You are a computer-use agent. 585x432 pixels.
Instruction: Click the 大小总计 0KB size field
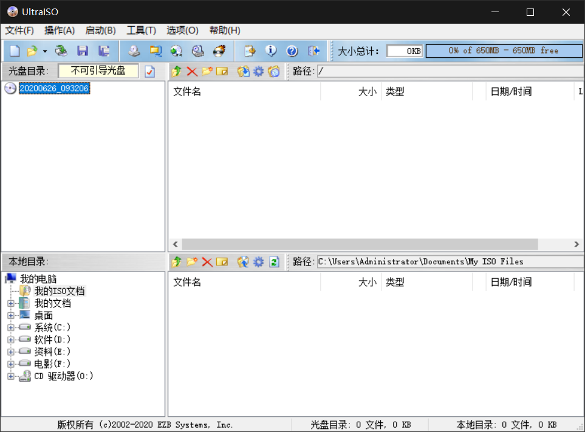(x=405, y=51)
